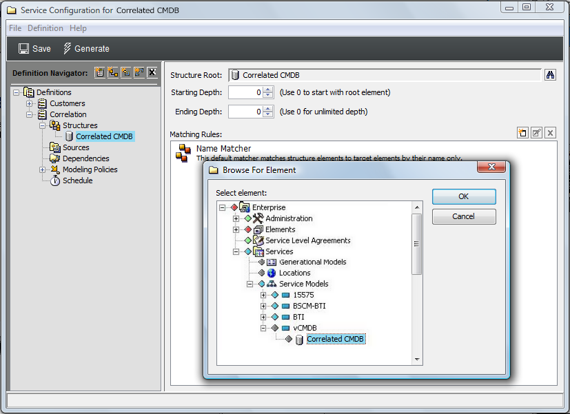Click the Administration tools icon
The height and width of the screenshot is (414, 570).
coord(258,218)
